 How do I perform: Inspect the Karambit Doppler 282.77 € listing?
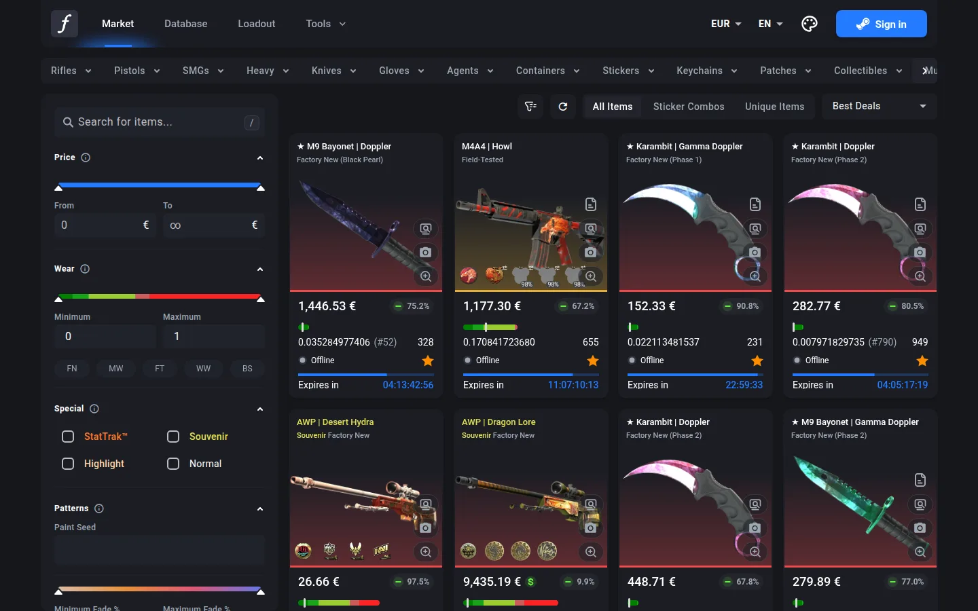920,229
